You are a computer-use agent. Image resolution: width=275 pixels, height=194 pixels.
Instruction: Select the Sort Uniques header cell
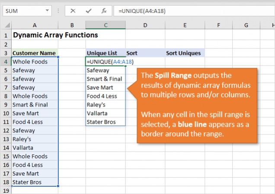tap(185, 53)
